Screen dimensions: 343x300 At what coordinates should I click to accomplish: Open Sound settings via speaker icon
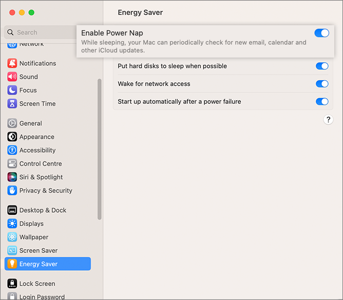(x=12, y=77)
